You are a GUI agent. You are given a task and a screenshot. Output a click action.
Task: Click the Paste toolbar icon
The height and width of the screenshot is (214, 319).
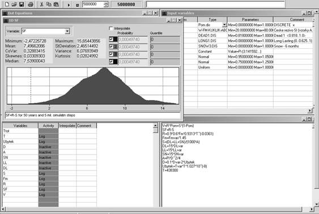[56, 5]
